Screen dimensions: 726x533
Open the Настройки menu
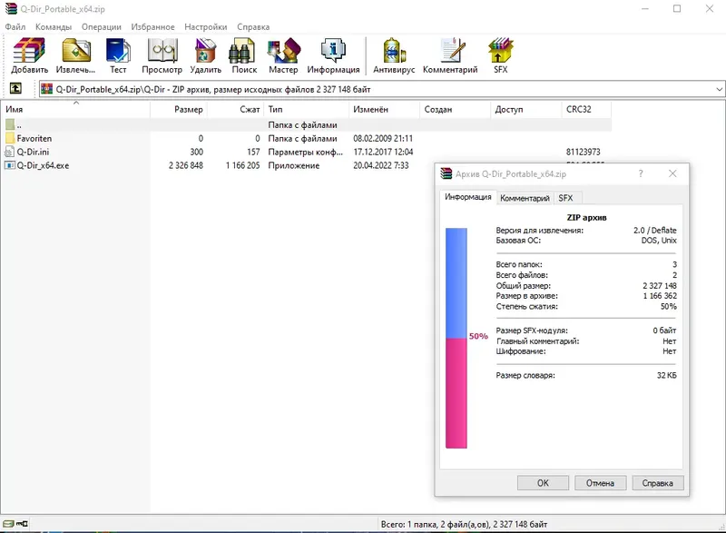206,27
